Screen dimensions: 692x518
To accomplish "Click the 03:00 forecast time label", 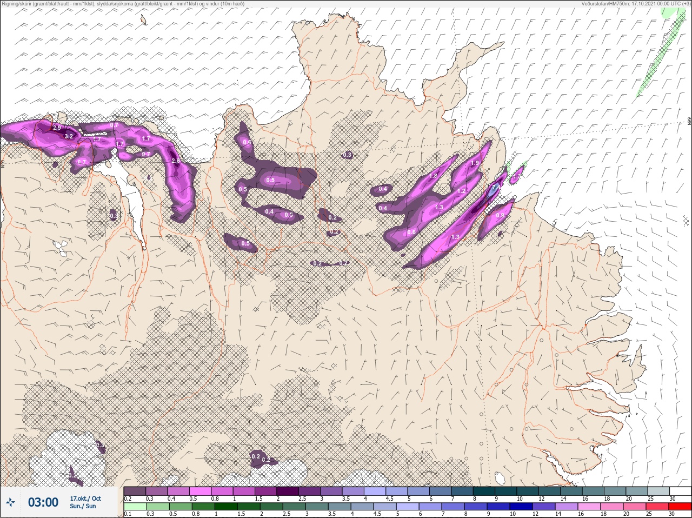I will coord(43,502).
